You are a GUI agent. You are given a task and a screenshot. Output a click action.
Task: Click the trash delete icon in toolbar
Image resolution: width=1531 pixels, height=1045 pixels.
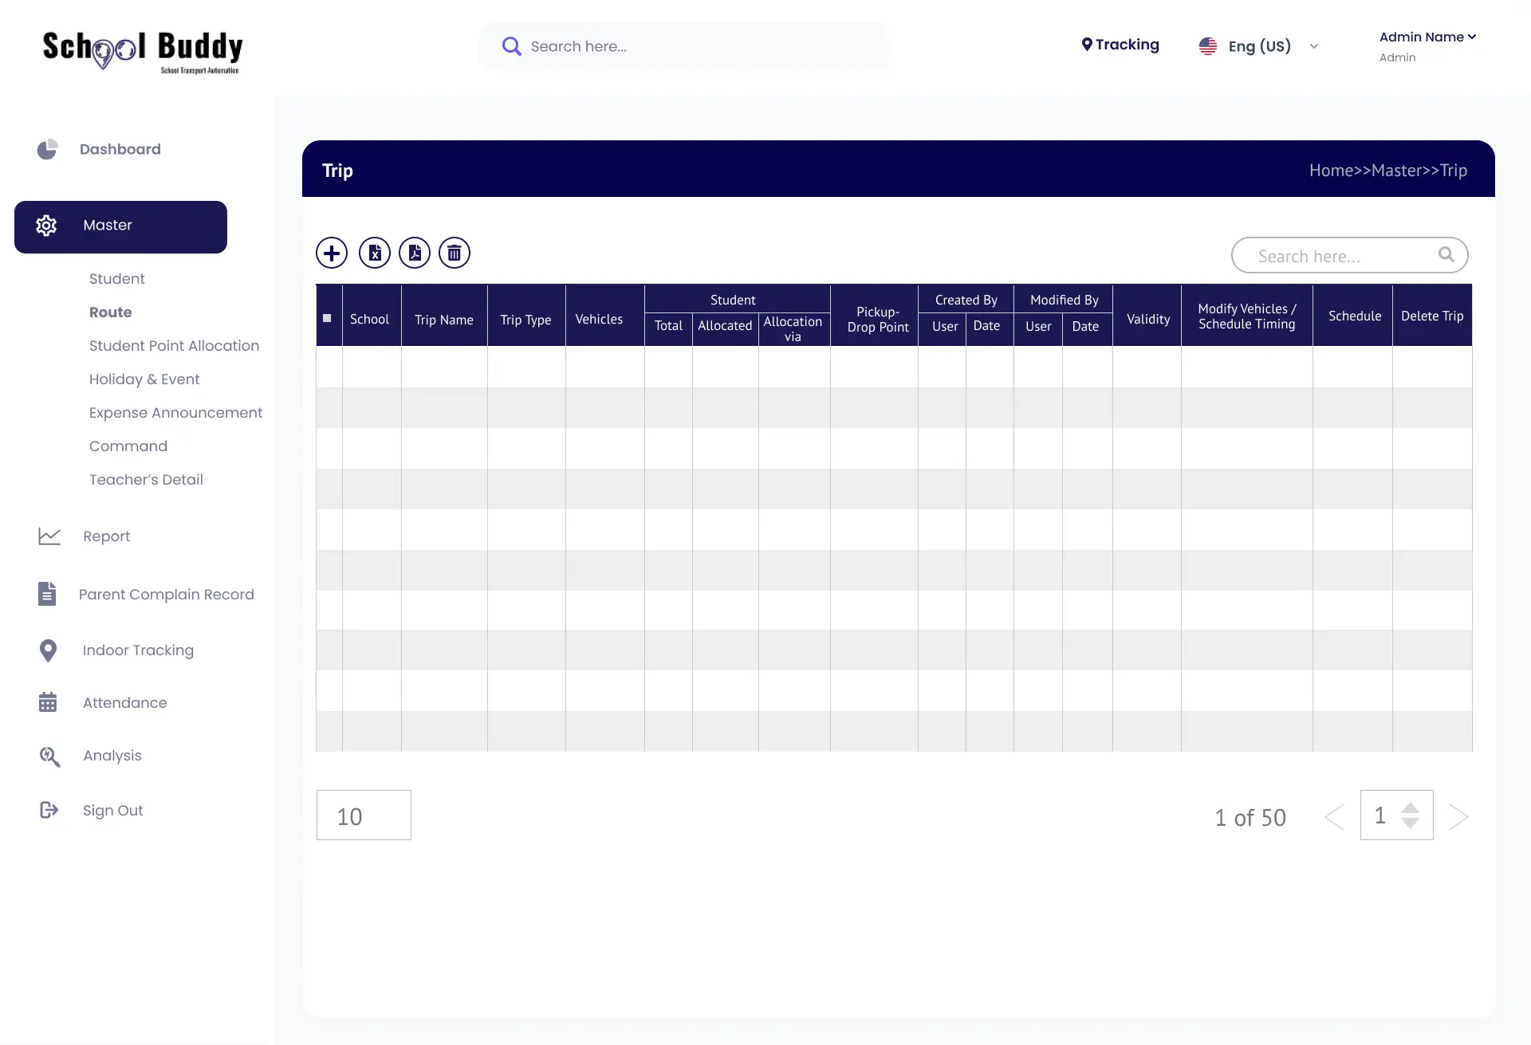tap(455, 253)
